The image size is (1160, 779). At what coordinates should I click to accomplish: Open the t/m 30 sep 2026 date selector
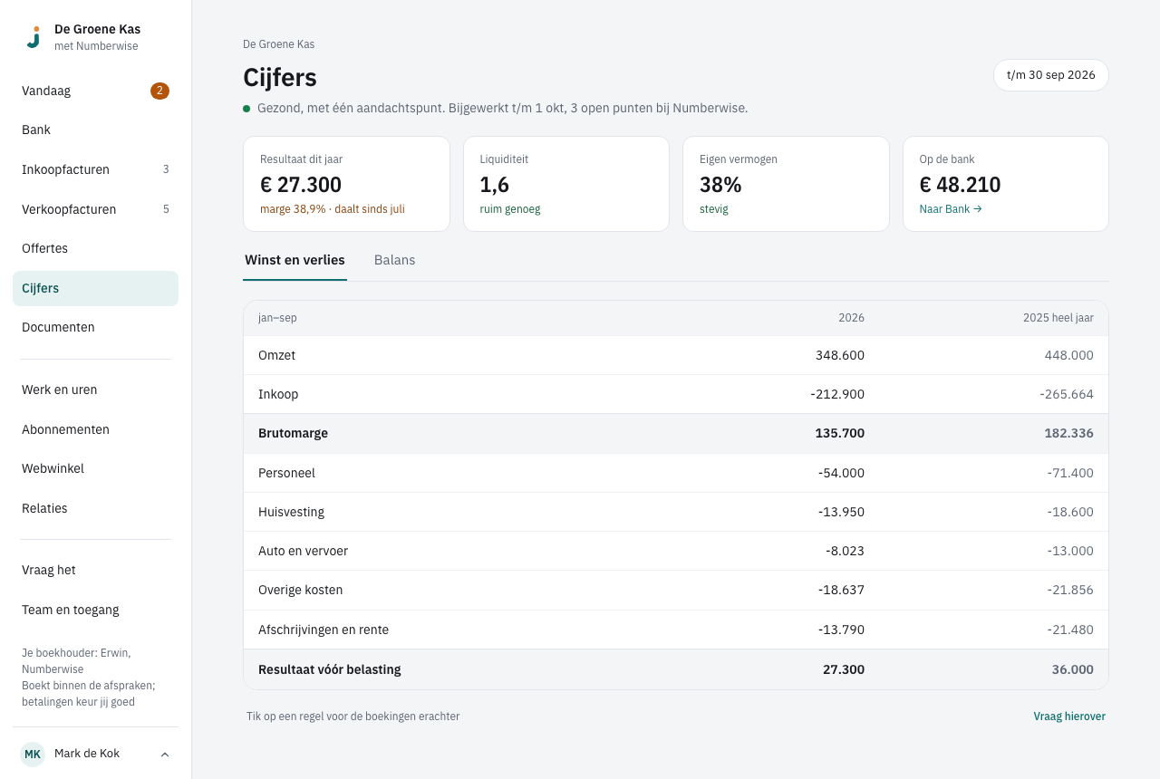(1051, 75)
